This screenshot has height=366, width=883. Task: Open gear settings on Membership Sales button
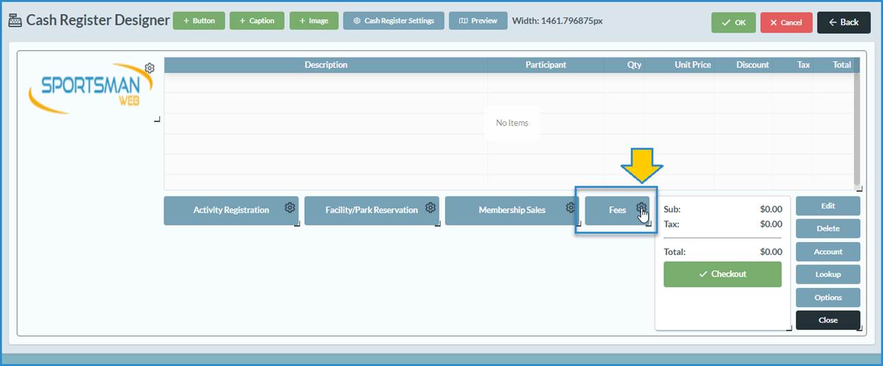(570, 208)
